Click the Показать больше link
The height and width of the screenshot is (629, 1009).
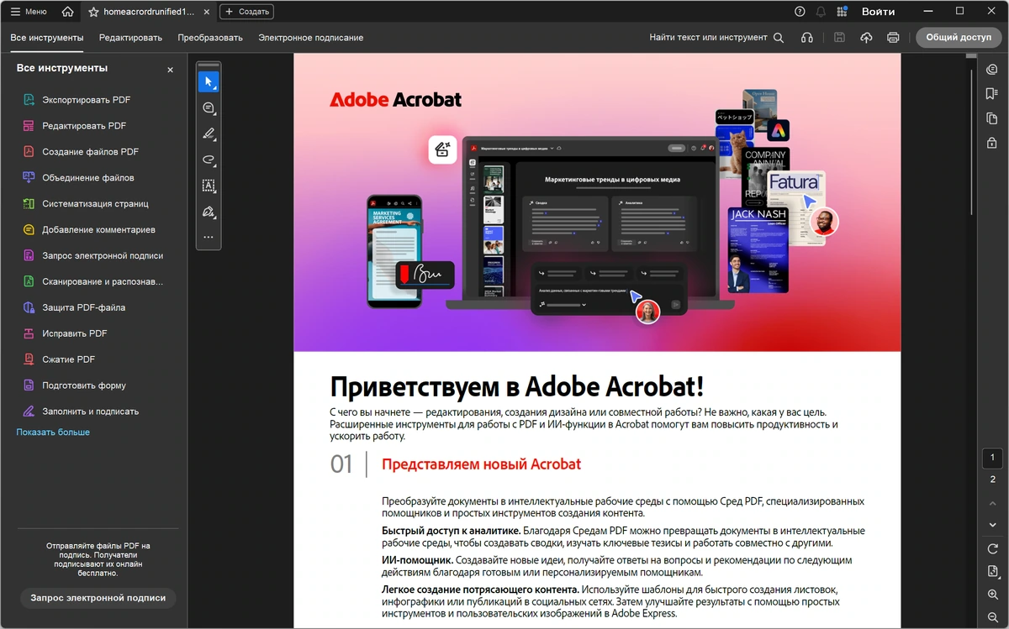click(53, 432)
